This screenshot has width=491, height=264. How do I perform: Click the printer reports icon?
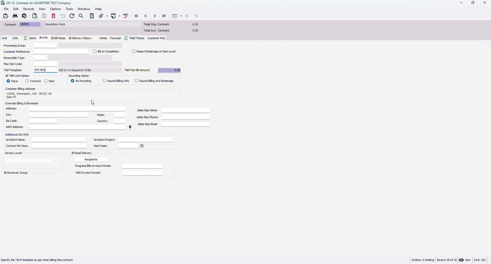coord(114,16)
